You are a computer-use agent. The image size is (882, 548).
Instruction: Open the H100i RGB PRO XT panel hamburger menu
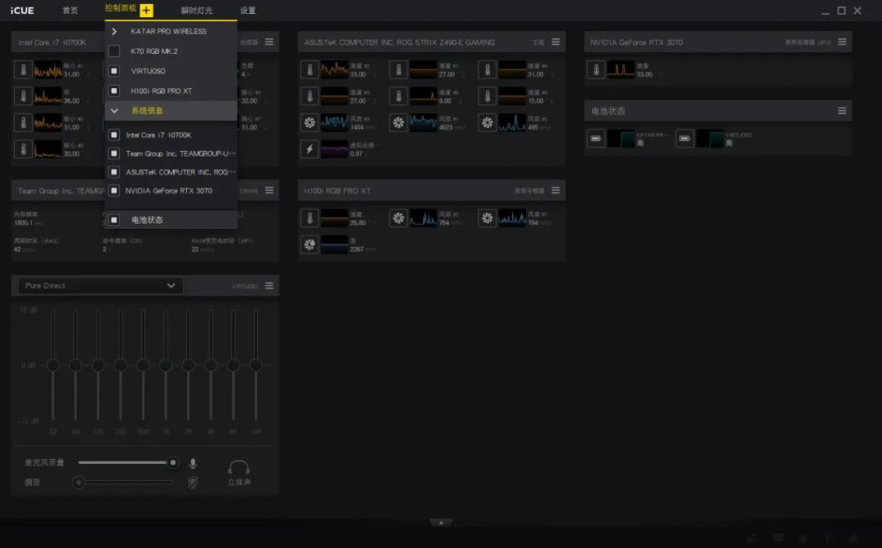tap(556, 190)
